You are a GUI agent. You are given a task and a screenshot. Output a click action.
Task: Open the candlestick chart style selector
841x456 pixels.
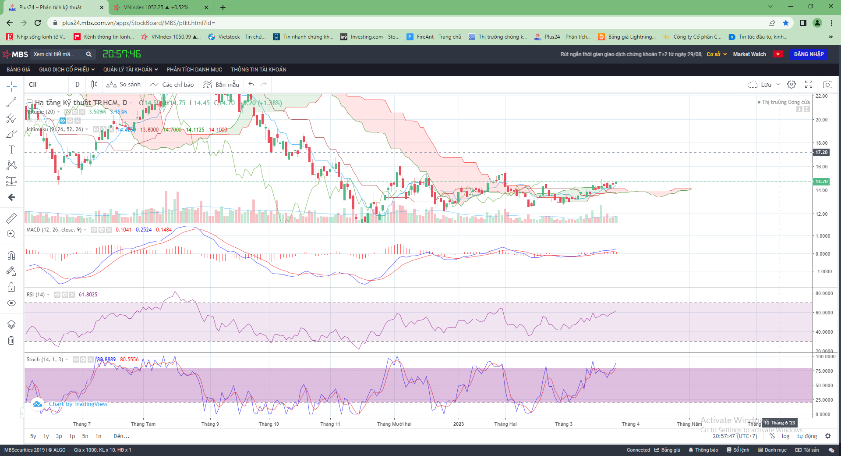94,84
